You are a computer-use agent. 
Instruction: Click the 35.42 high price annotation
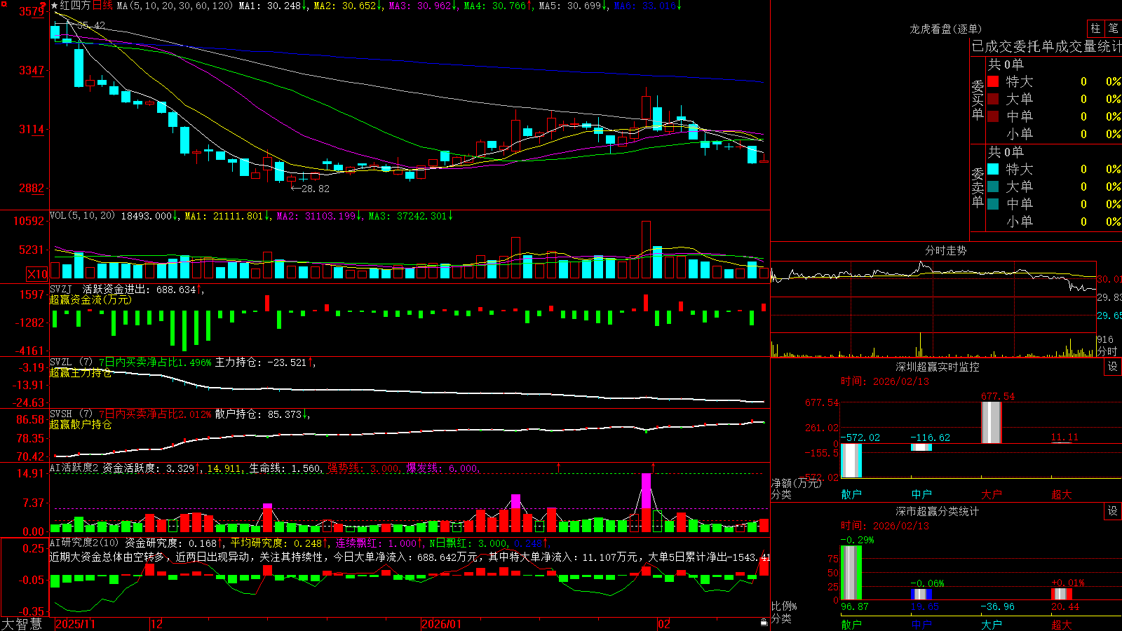pos(91,25)
